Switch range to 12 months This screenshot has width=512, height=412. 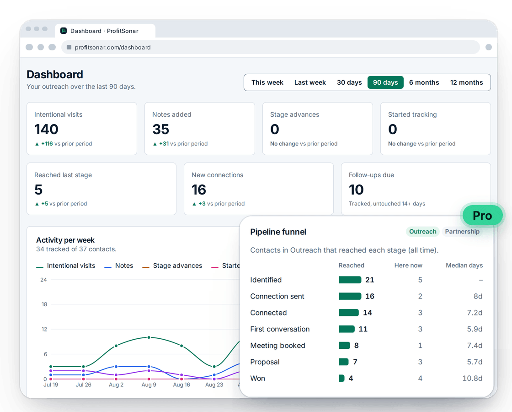pos(466,82)
